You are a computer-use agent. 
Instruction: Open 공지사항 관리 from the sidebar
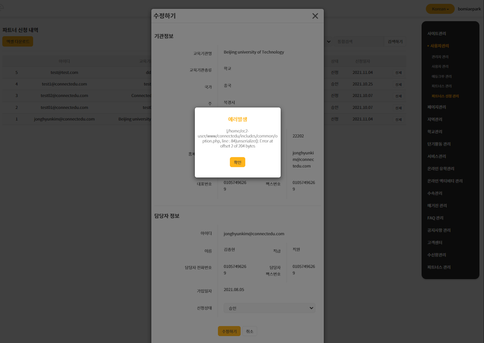coord(439,230)
